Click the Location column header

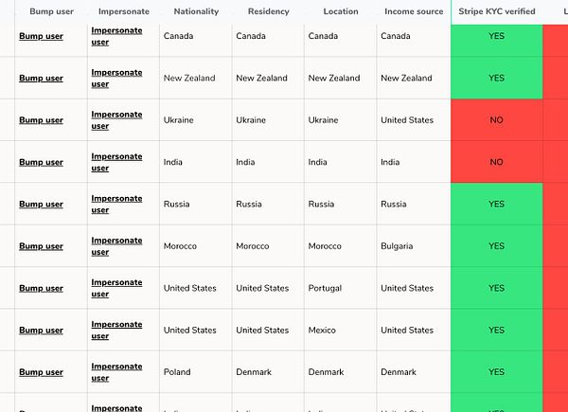pos(340,11)
